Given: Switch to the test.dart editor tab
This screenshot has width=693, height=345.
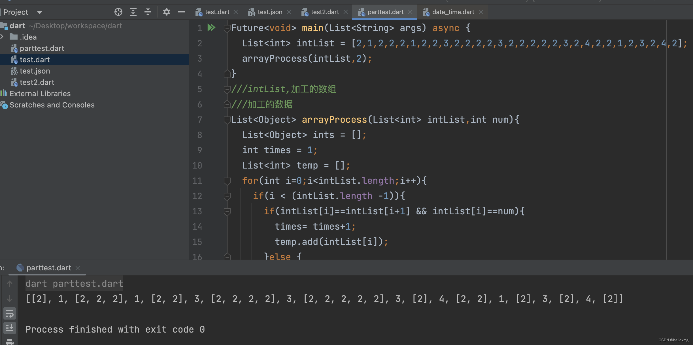Looking at the screenshot, I should [217, 12].
